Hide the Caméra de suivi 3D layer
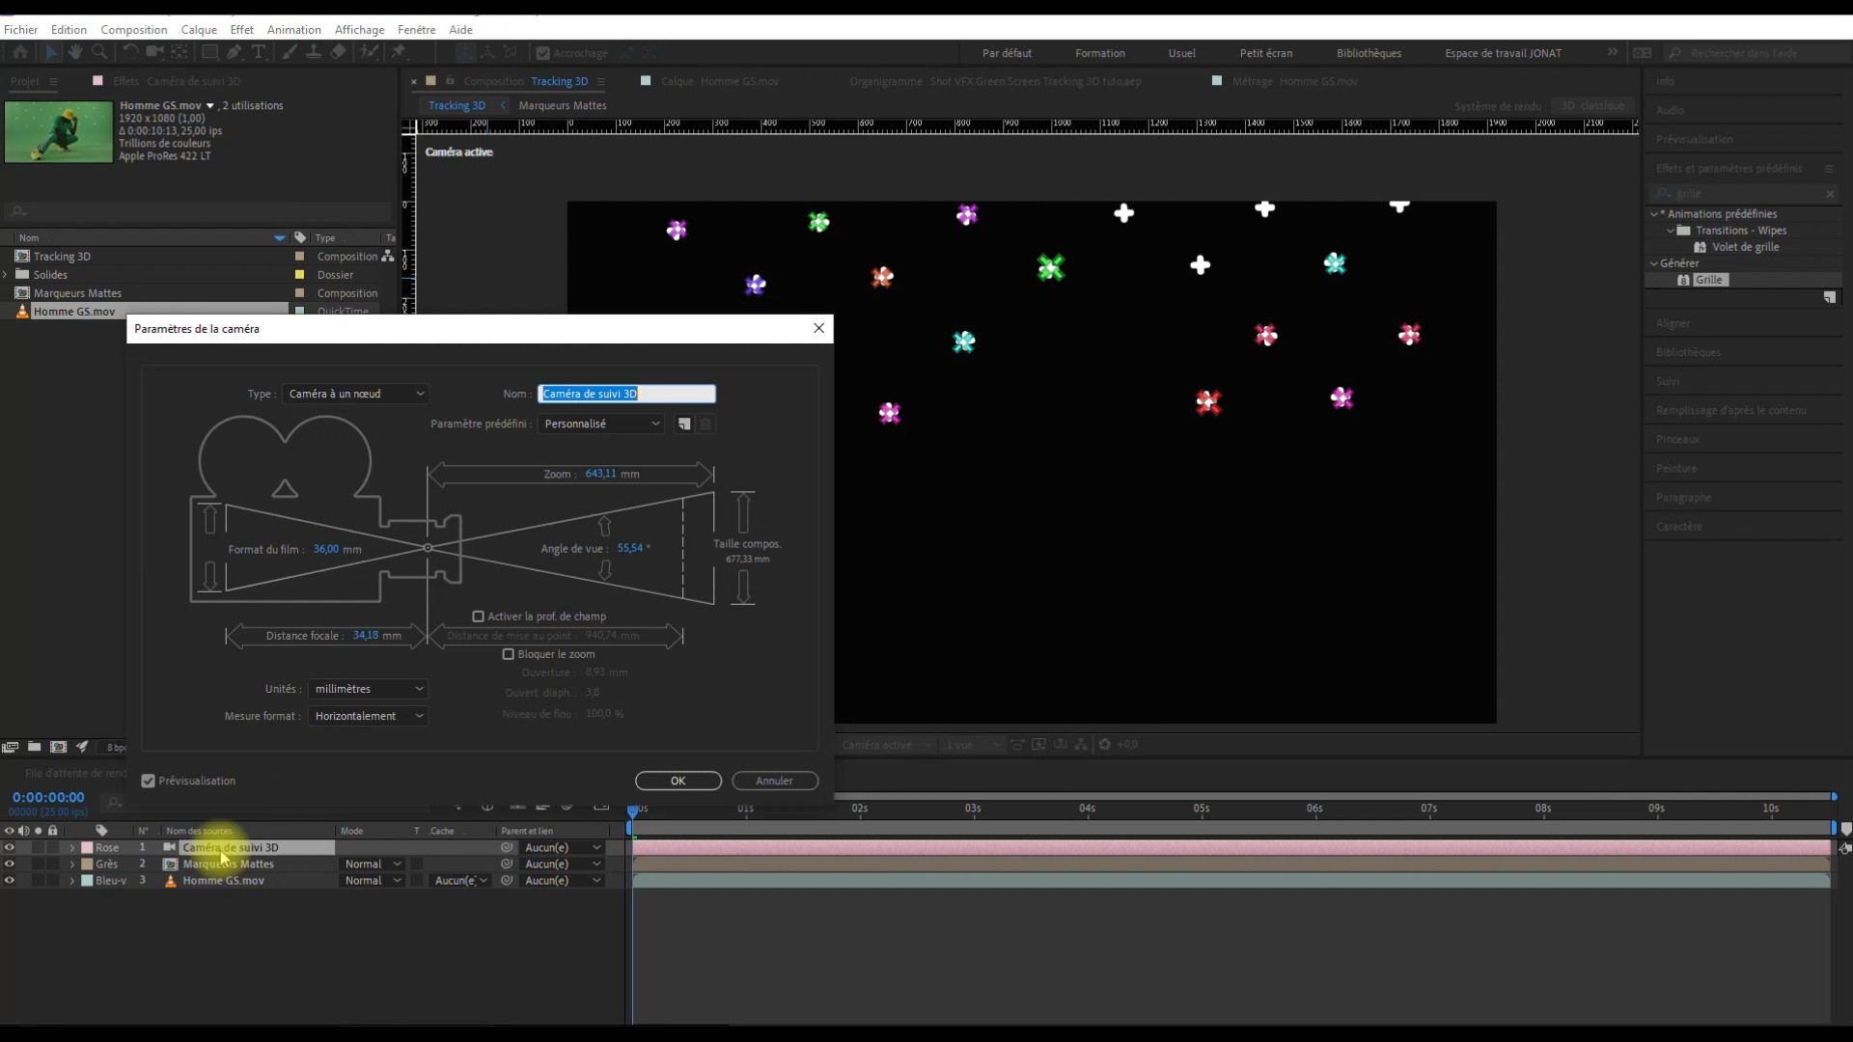 tap(10, 848)
